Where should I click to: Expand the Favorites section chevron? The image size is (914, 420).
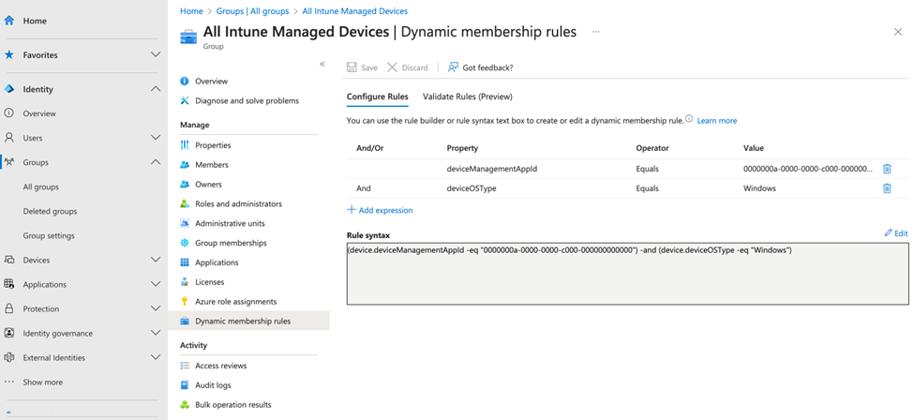click(156, 54)
